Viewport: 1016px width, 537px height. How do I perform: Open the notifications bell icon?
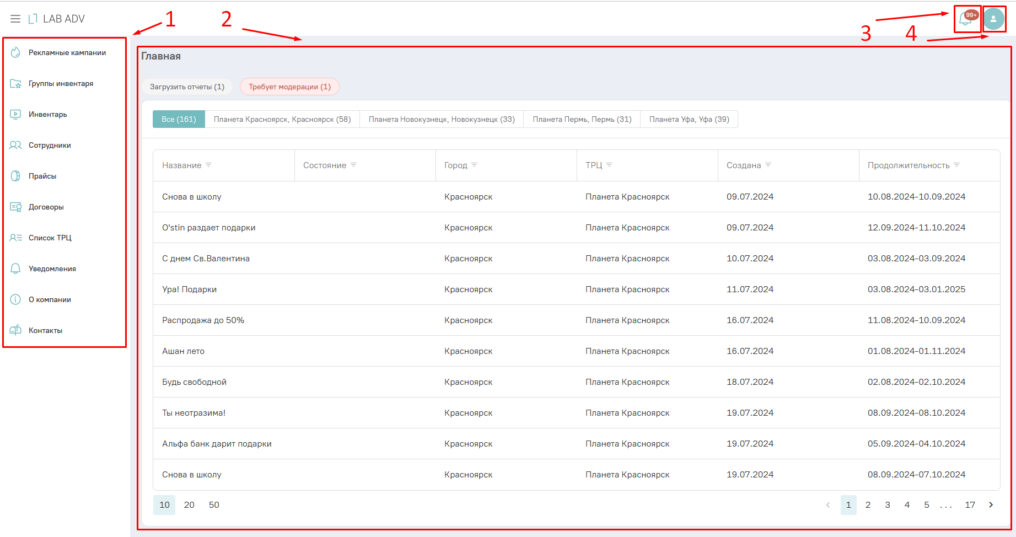[x=965, y=19]
